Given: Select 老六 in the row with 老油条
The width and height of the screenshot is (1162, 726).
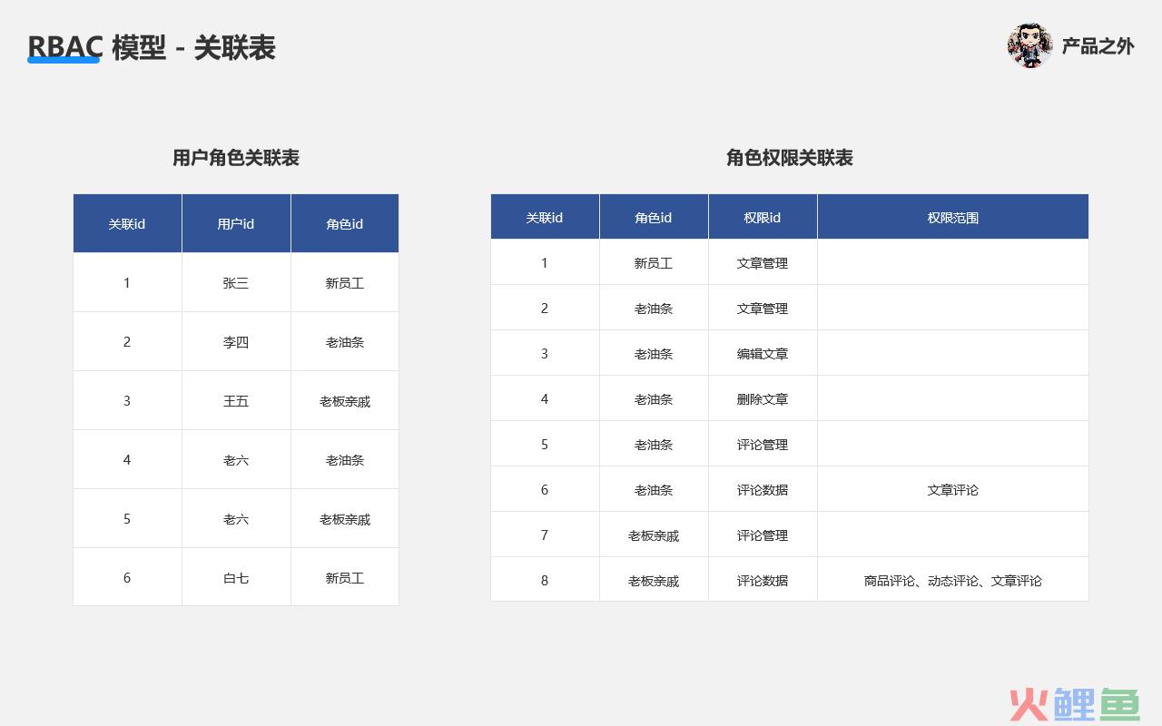Looking at the screenshot, I should click(236, 460).
